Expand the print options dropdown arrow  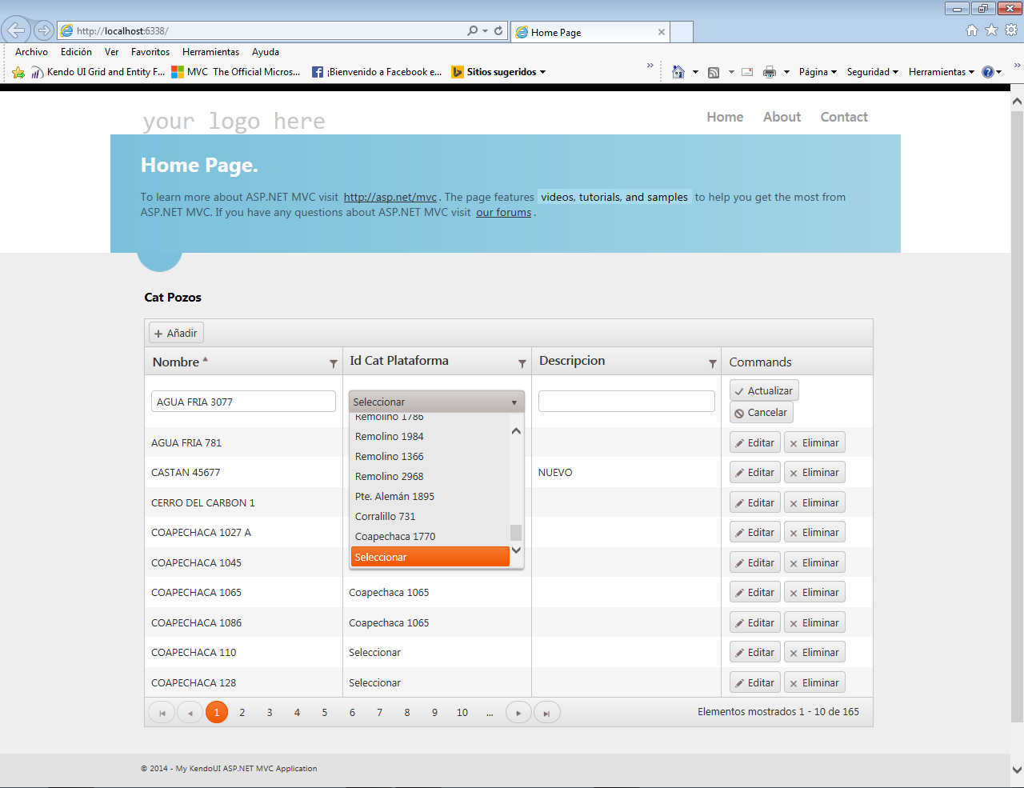[x=786, y=72]
